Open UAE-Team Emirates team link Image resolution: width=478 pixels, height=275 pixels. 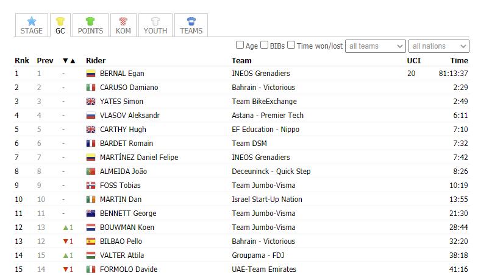264,270
